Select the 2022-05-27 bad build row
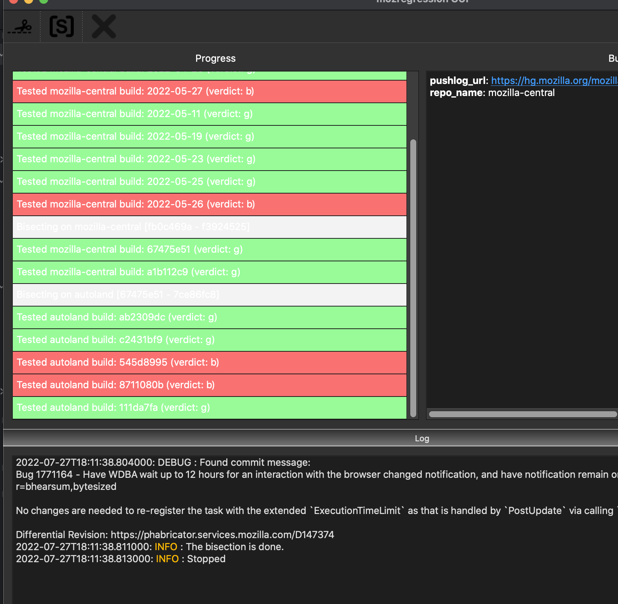 tap(209, 92)
